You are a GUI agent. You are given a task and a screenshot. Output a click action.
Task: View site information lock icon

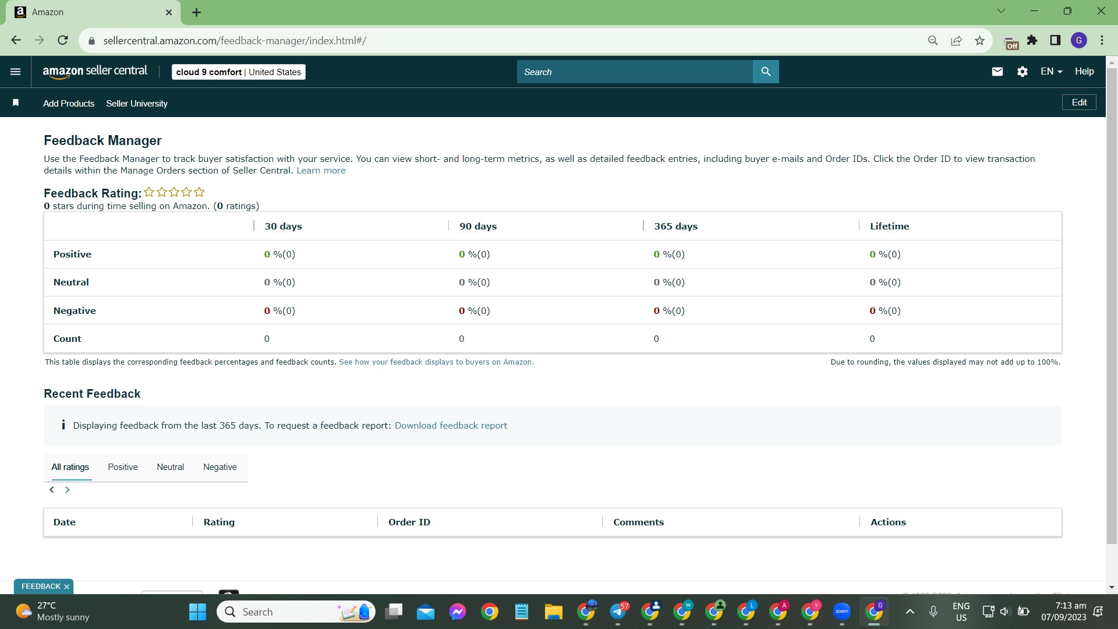(91, 41)
